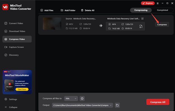Viewport: 175px width, 111px height.
Task: Open the output file compression settings icon
Action: click(x=141, y=26)
